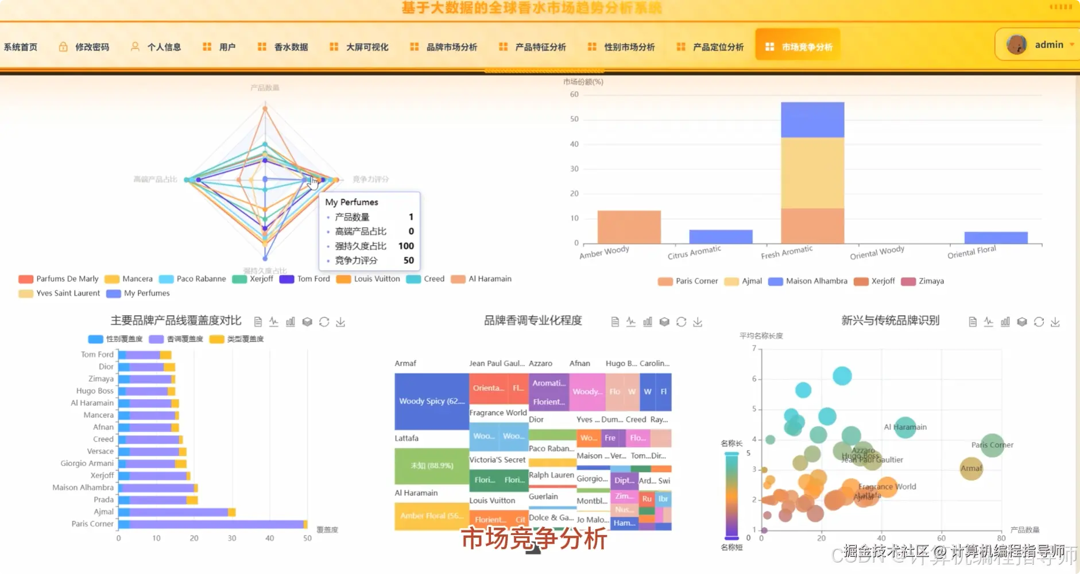The height and width of the screenshot is (574, 1080).
Task: Switch 主要品牌产品线覆盖度对比 chart to bar view
Action: point(291,322)
